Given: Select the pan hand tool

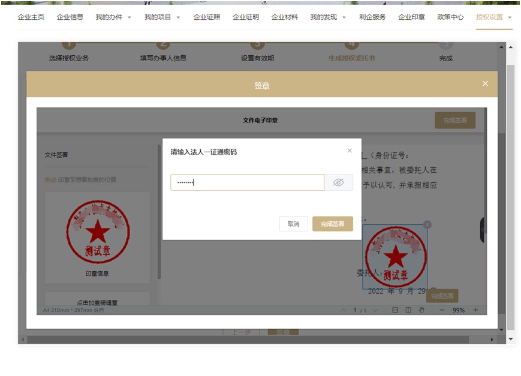Looking at the screenshot, I should point(421,310).
